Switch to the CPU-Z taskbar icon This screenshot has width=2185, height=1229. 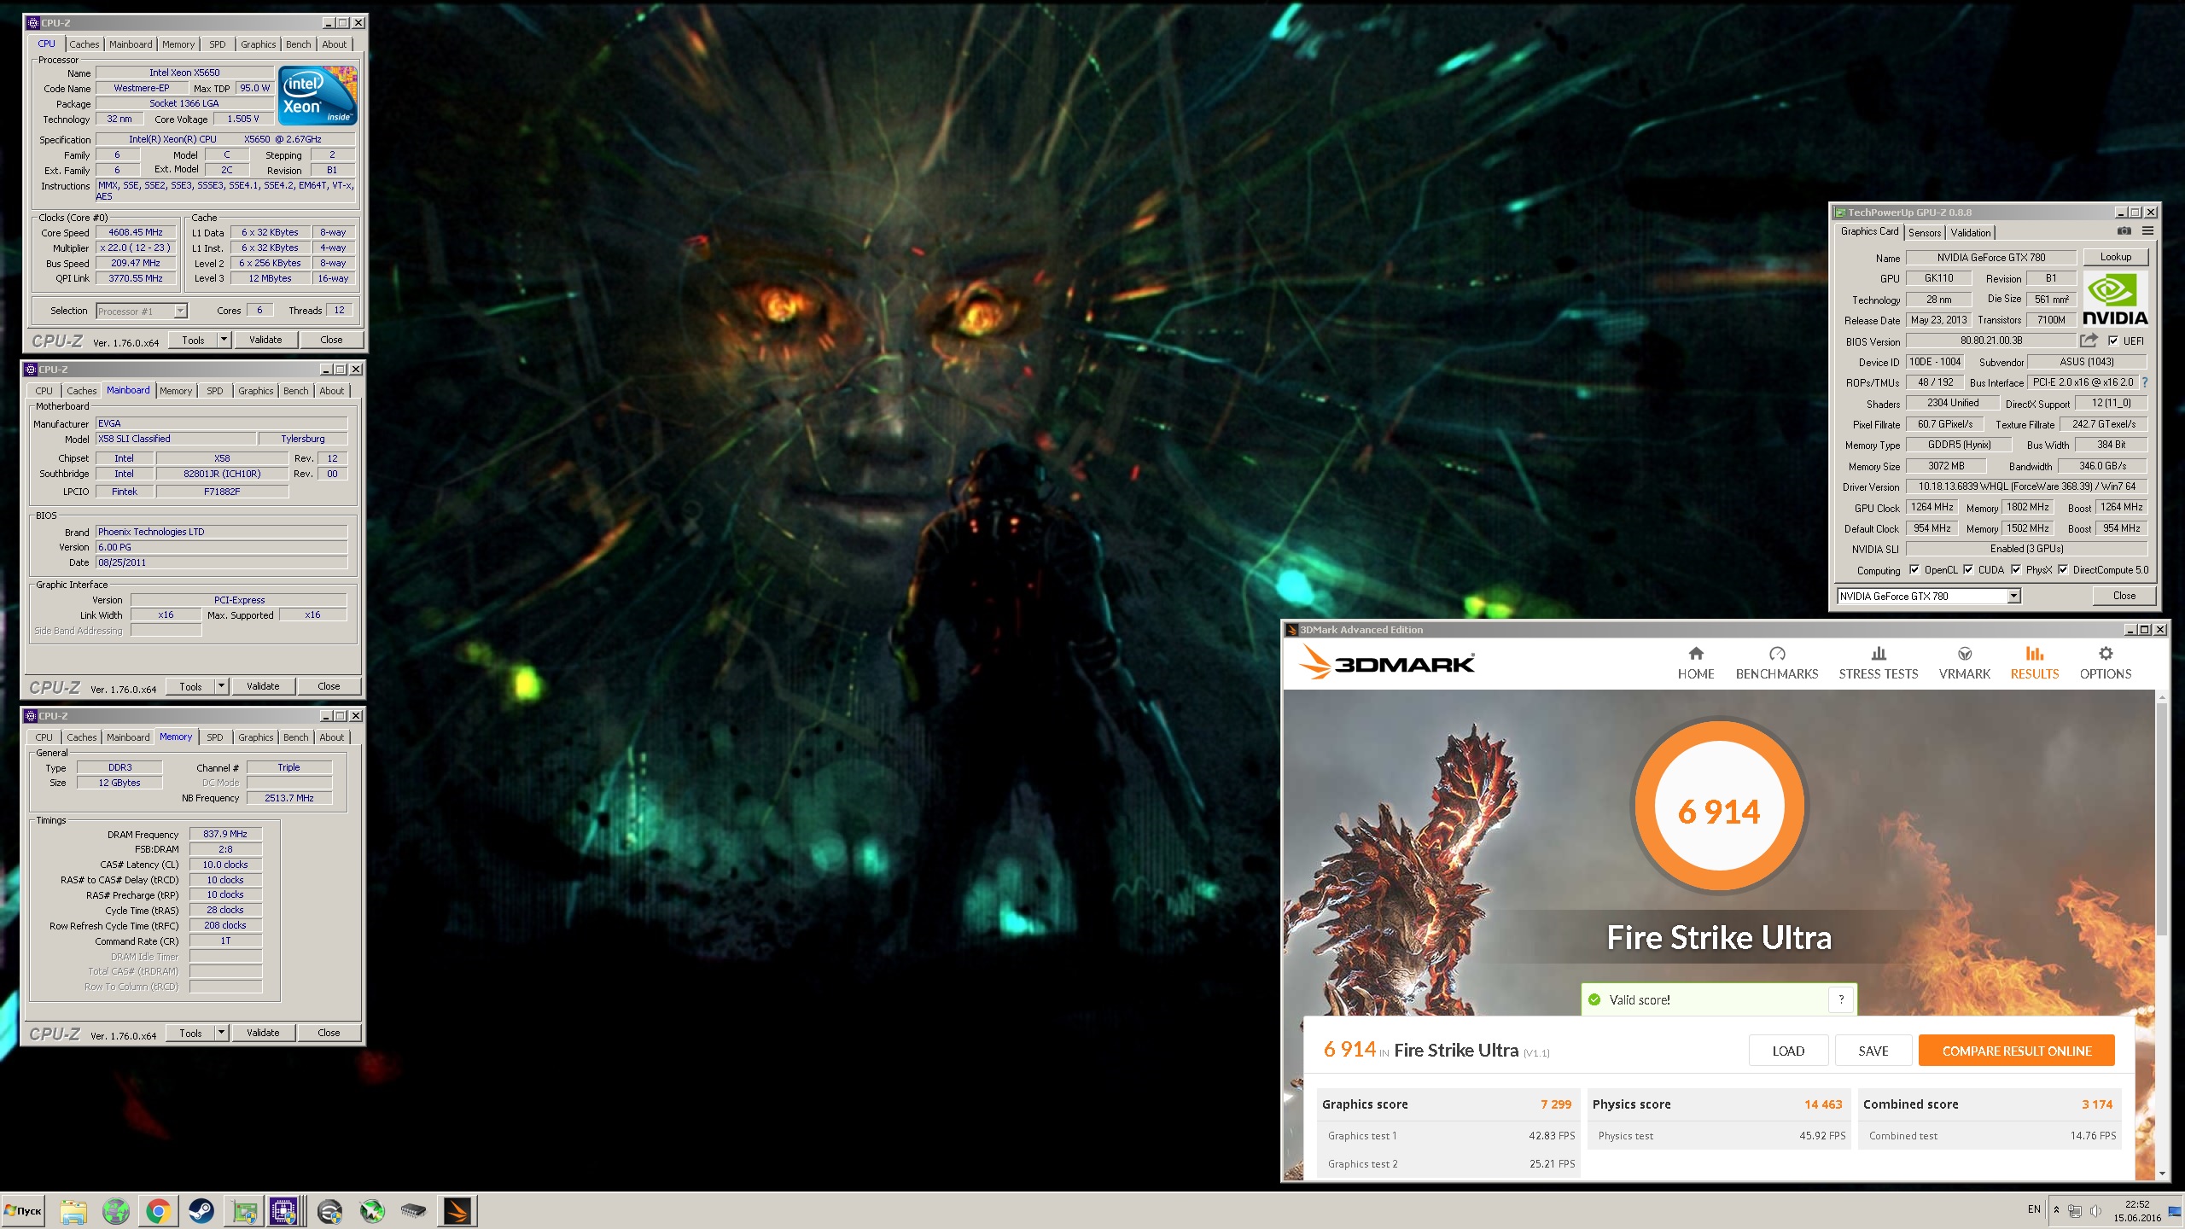283,1211
